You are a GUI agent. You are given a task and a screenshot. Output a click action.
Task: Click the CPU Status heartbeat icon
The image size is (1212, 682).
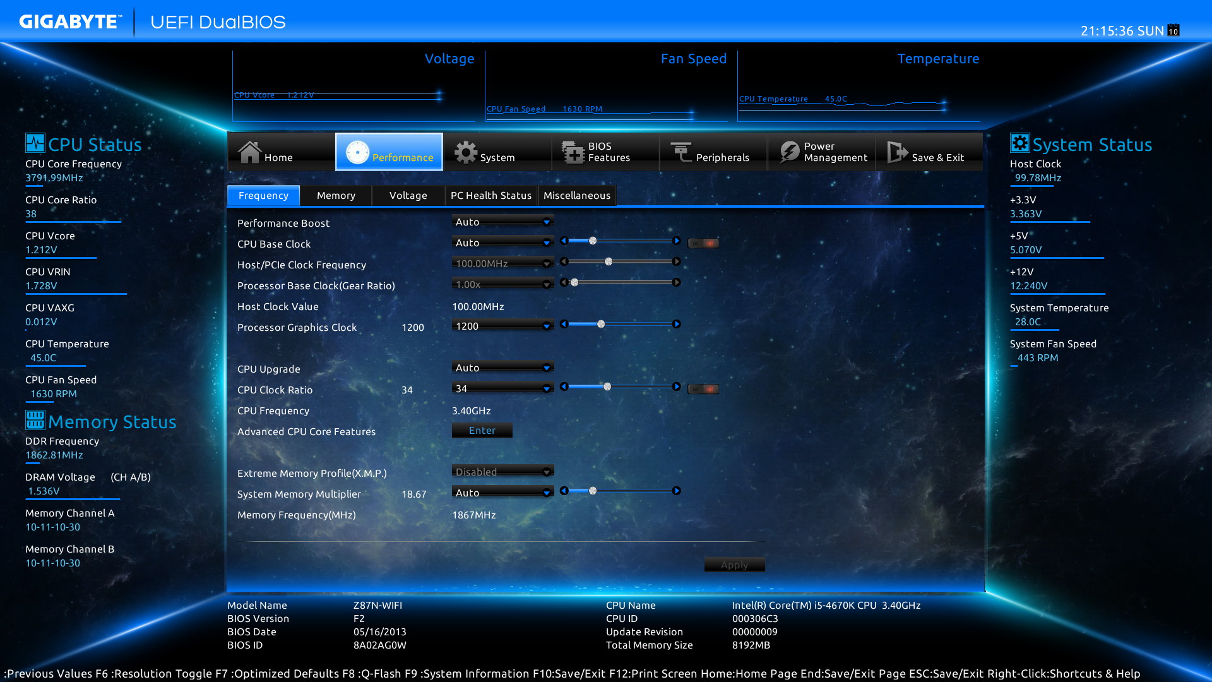coord(35,143)
